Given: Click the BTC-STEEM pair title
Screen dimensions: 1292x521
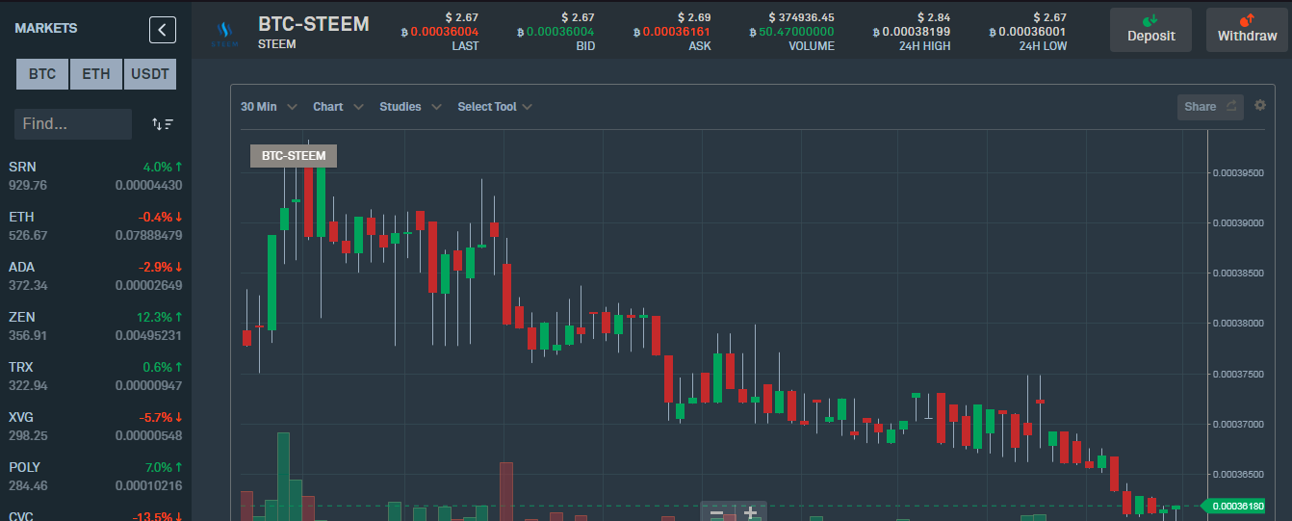Looking at the screenshot, I should click(x=313, y=24).
